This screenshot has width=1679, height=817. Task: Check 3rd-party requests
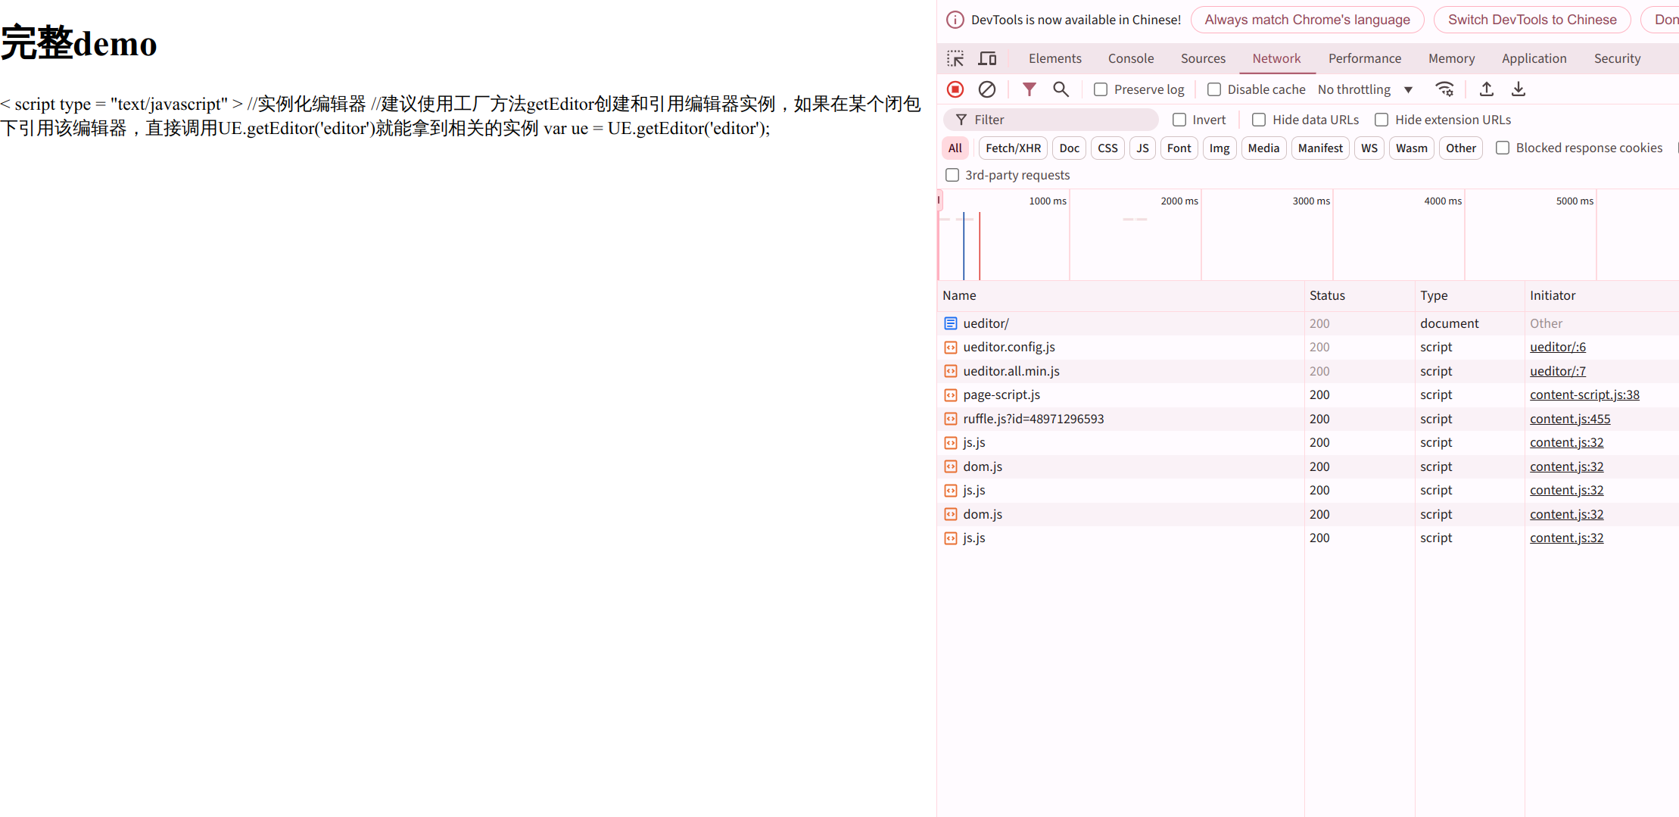click(x=952, y=175)
